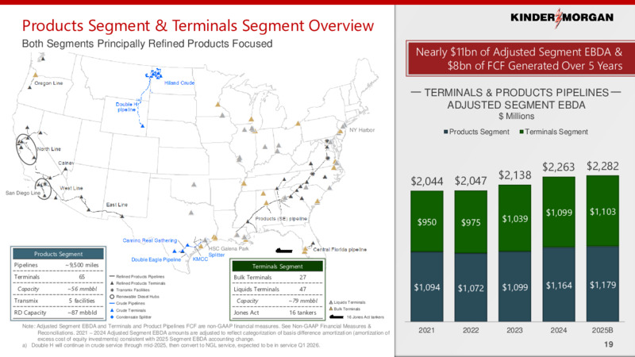Click the slide title Products Segment & Terminals Segment Overview
Screen dimensions: 635x357
198,25
